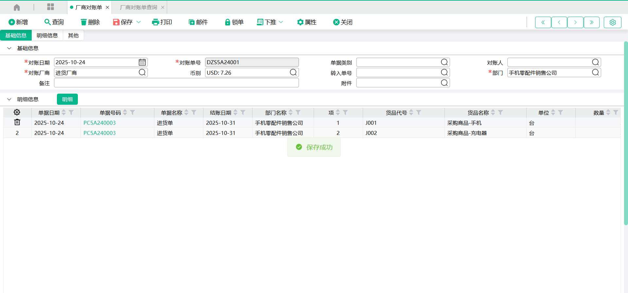Lock the document with 锁单
The height and width of the screenshot is (293, 628).
pos(228,22)
